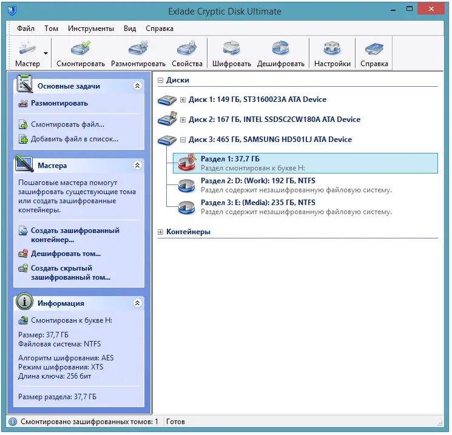The image size is (452, 435).
Task: Click Смонтировать файл... link
Action: click(68, 124)
